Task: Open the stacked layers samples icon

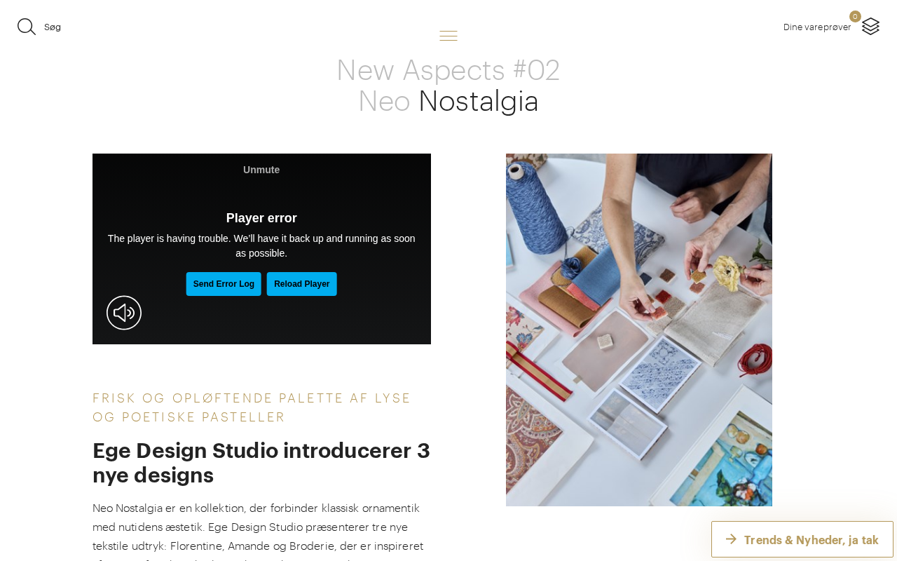Action: click(x=870, y=27)
